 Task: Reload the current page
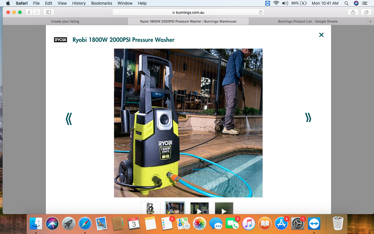261,12
